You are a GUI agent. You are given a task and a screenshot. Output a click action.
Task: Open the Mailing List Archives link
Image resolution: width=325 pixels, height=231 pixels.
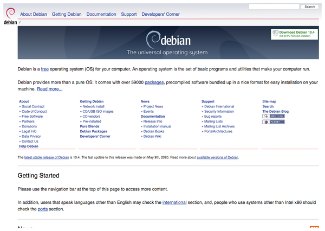[219, 126]
